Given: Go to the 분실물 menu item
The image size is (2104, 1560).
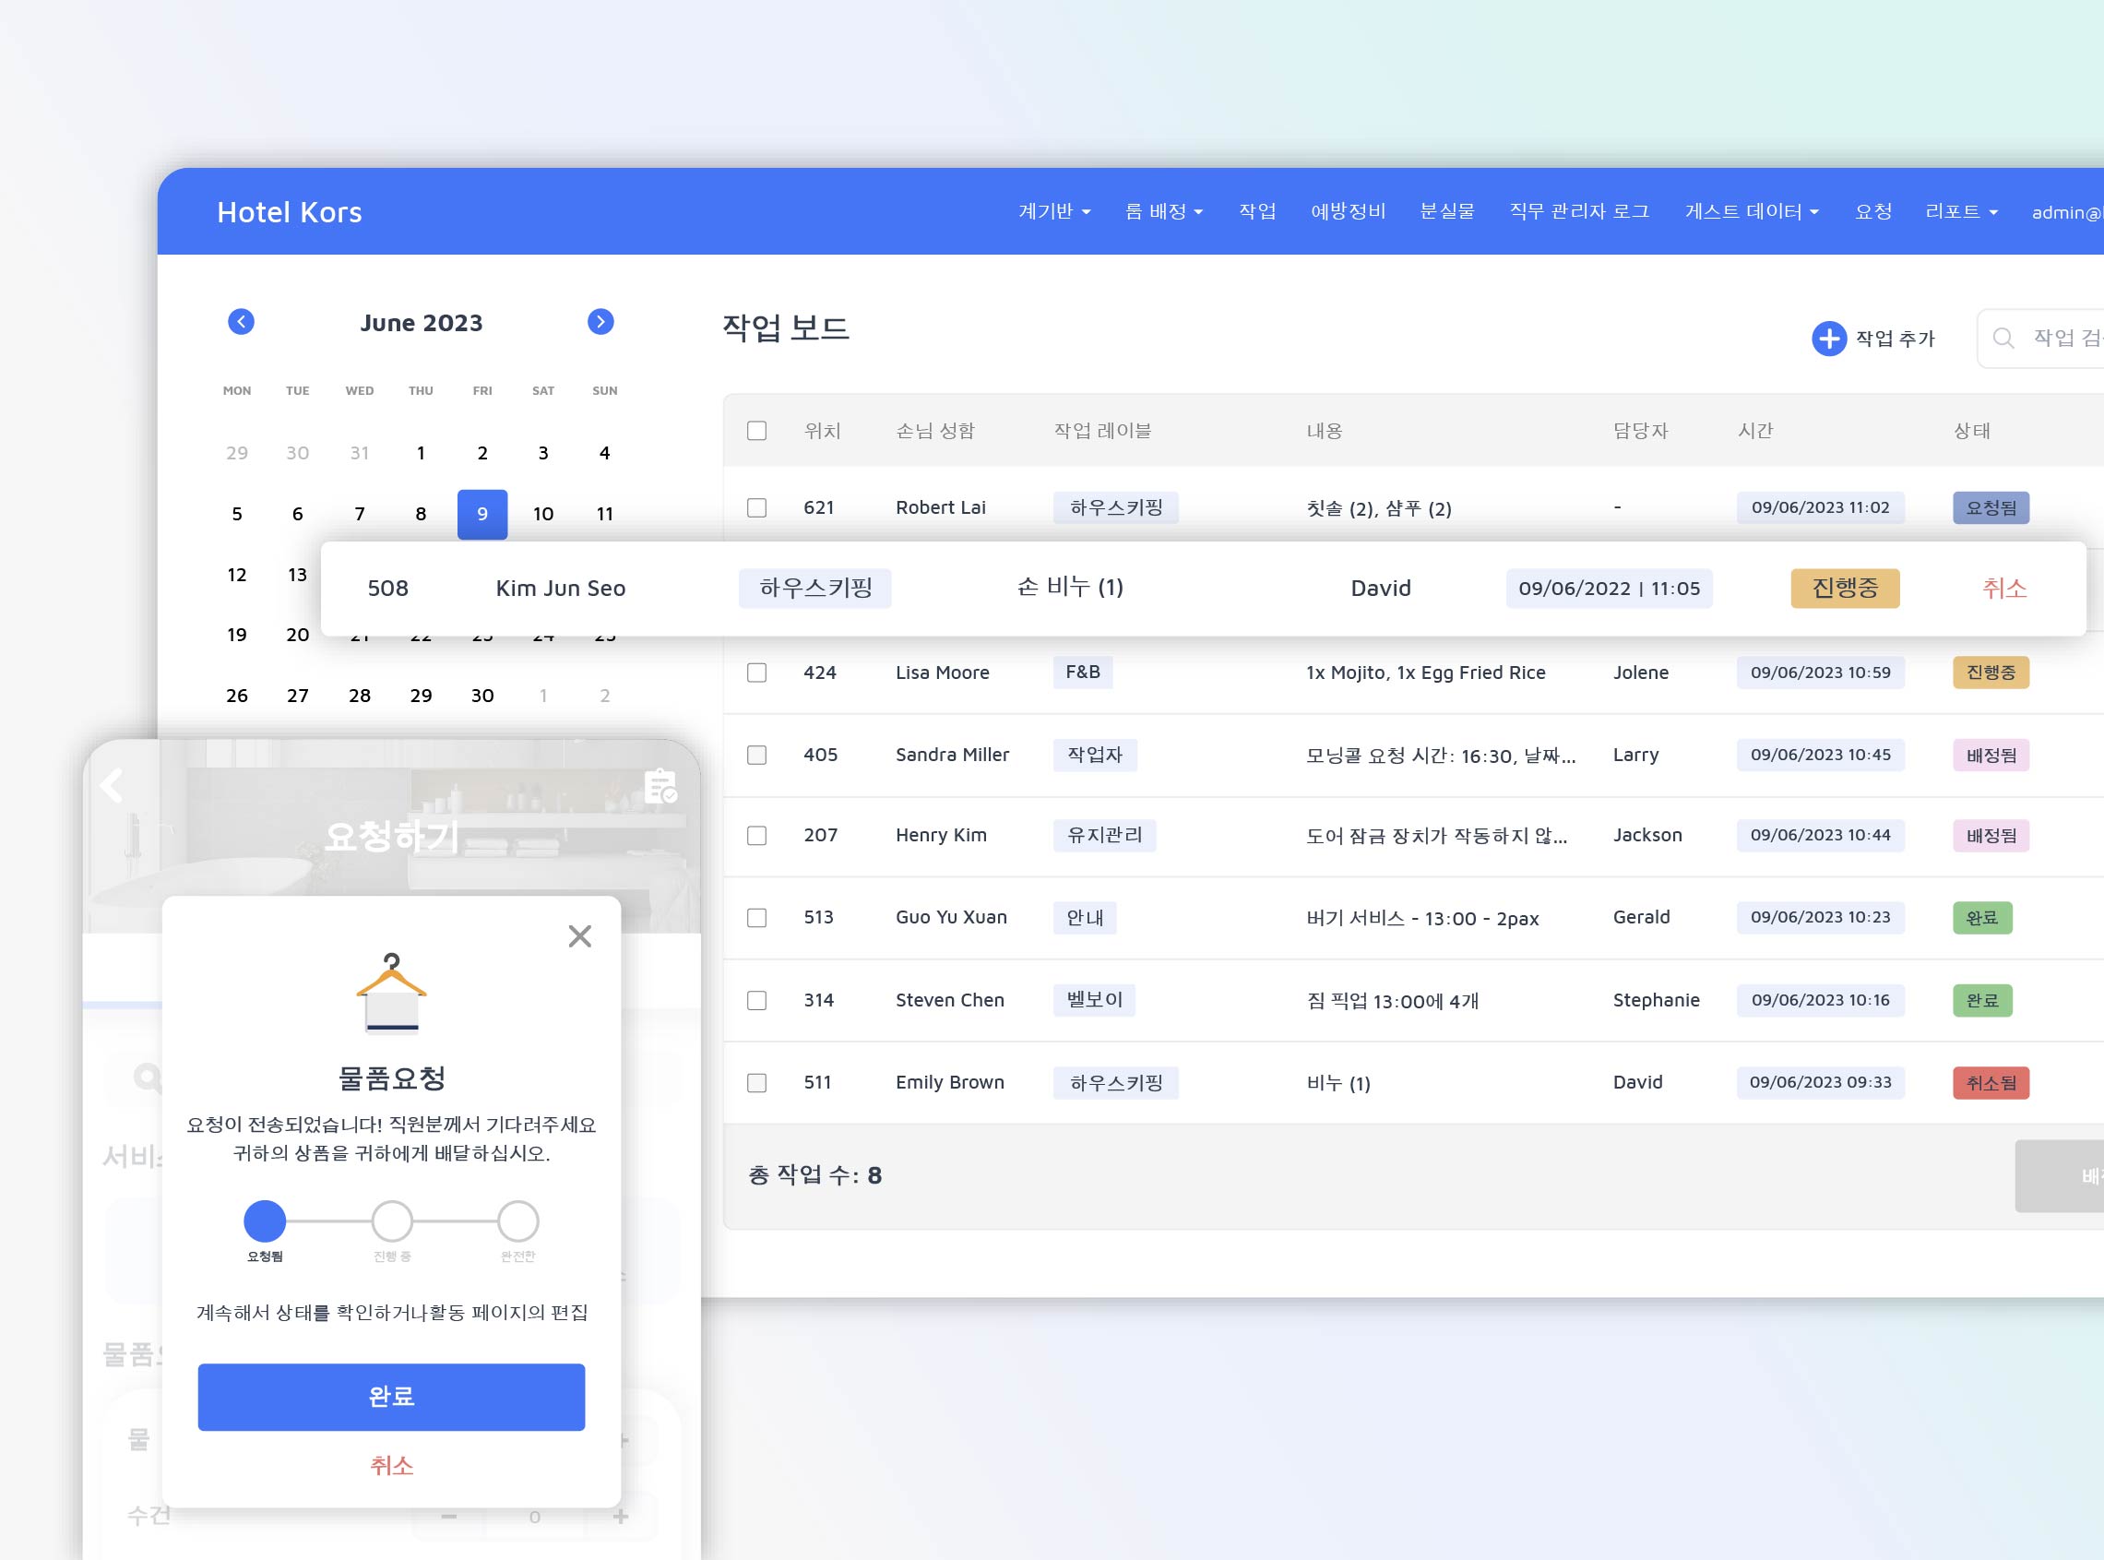Looking at the screenshot, I should [1446, 211].
